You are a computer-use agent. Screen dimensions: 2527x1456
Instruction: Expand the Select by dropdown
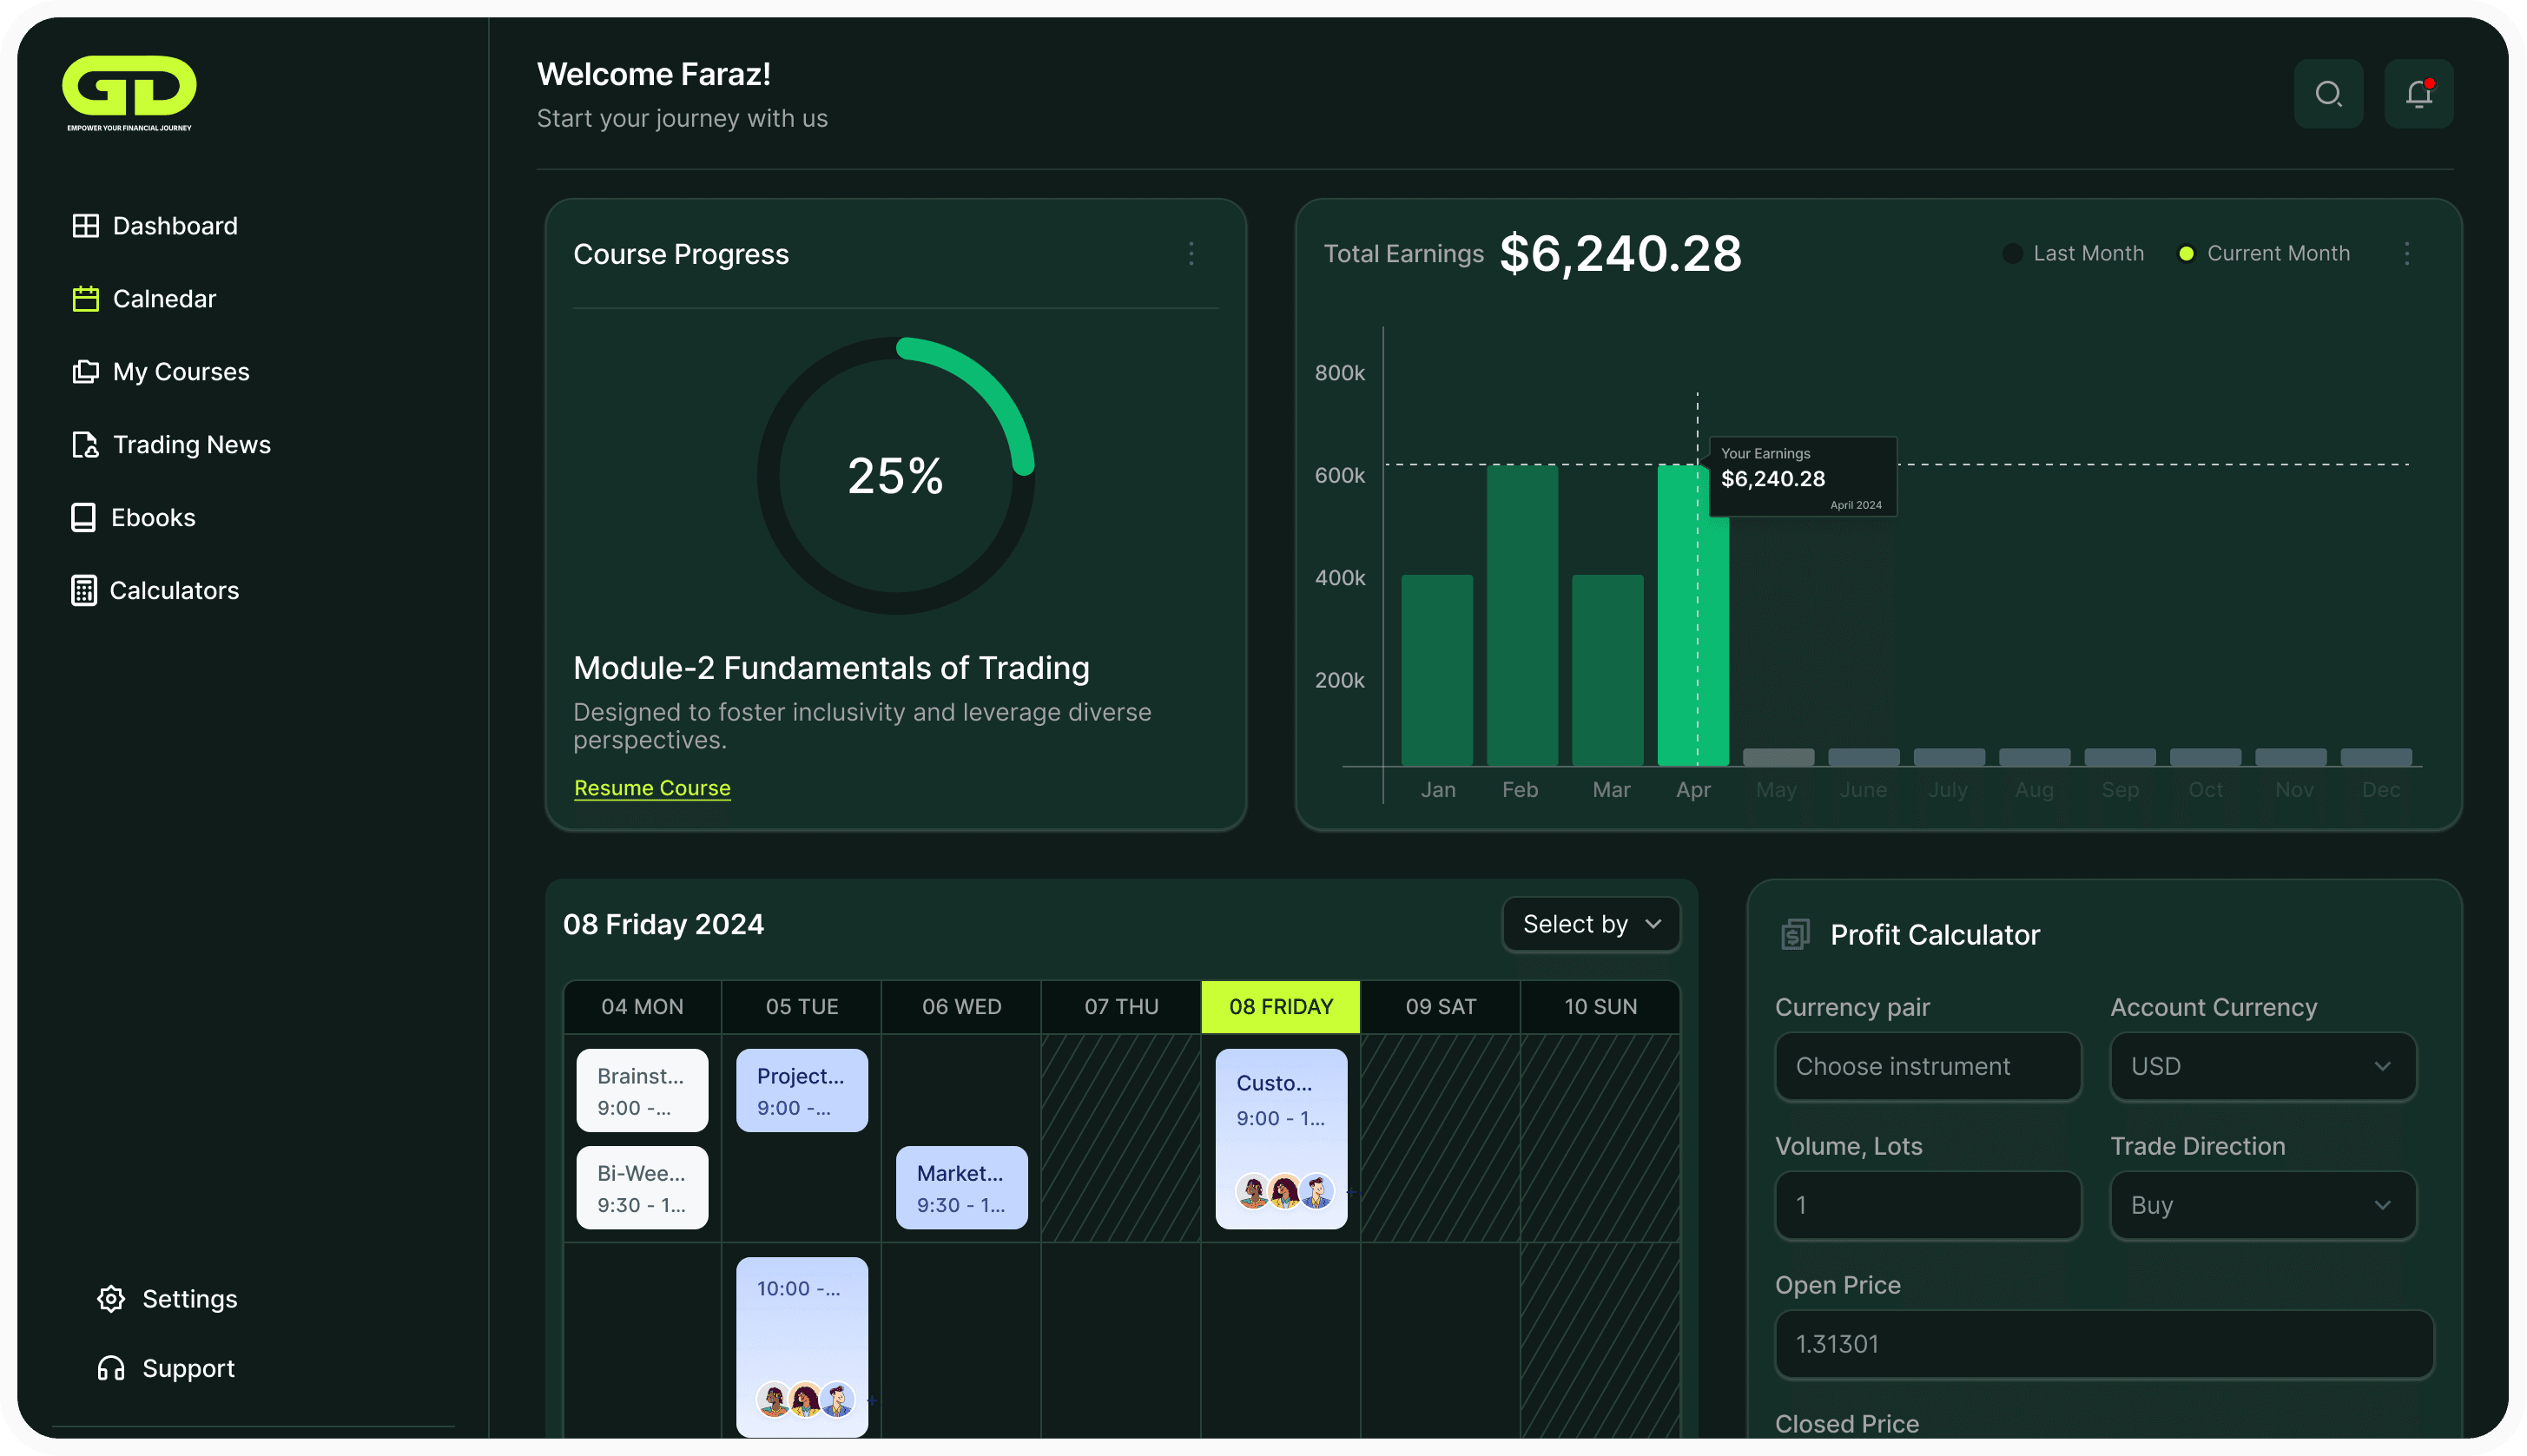pyautogui.click(x=1591, y=925)
